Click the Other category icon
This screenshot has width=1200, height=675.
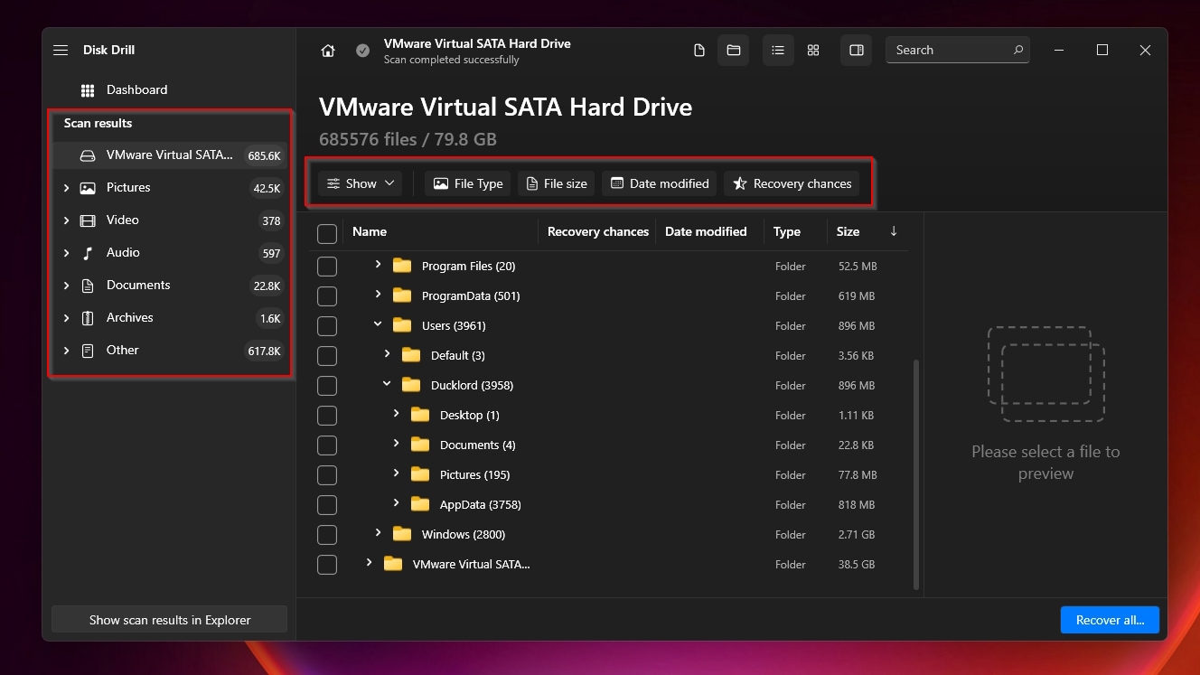(x=88, y=351)
